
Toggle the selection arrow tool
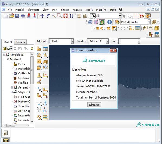[93, 16]
